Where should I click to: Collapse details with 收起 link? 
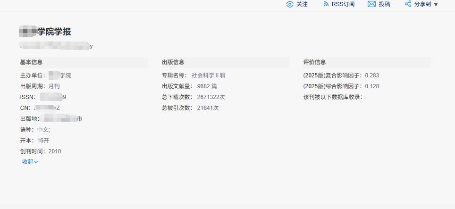pyautogui.click(x=30, y=162)
